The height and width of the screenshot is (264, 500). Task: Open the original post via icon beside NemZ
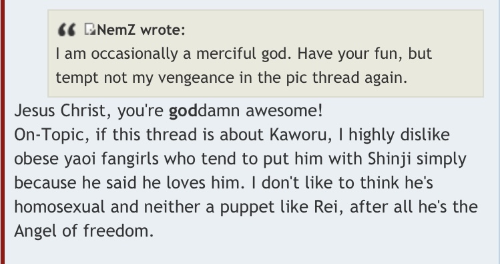(x=90, y=29)
